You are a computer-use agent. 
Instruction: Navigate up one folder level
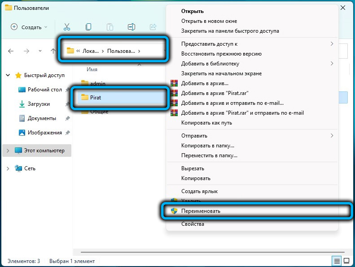pos(53,51)
